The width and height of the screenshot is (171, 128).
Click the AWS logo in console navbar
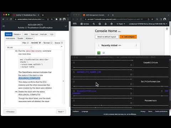(x=75, y=24)
